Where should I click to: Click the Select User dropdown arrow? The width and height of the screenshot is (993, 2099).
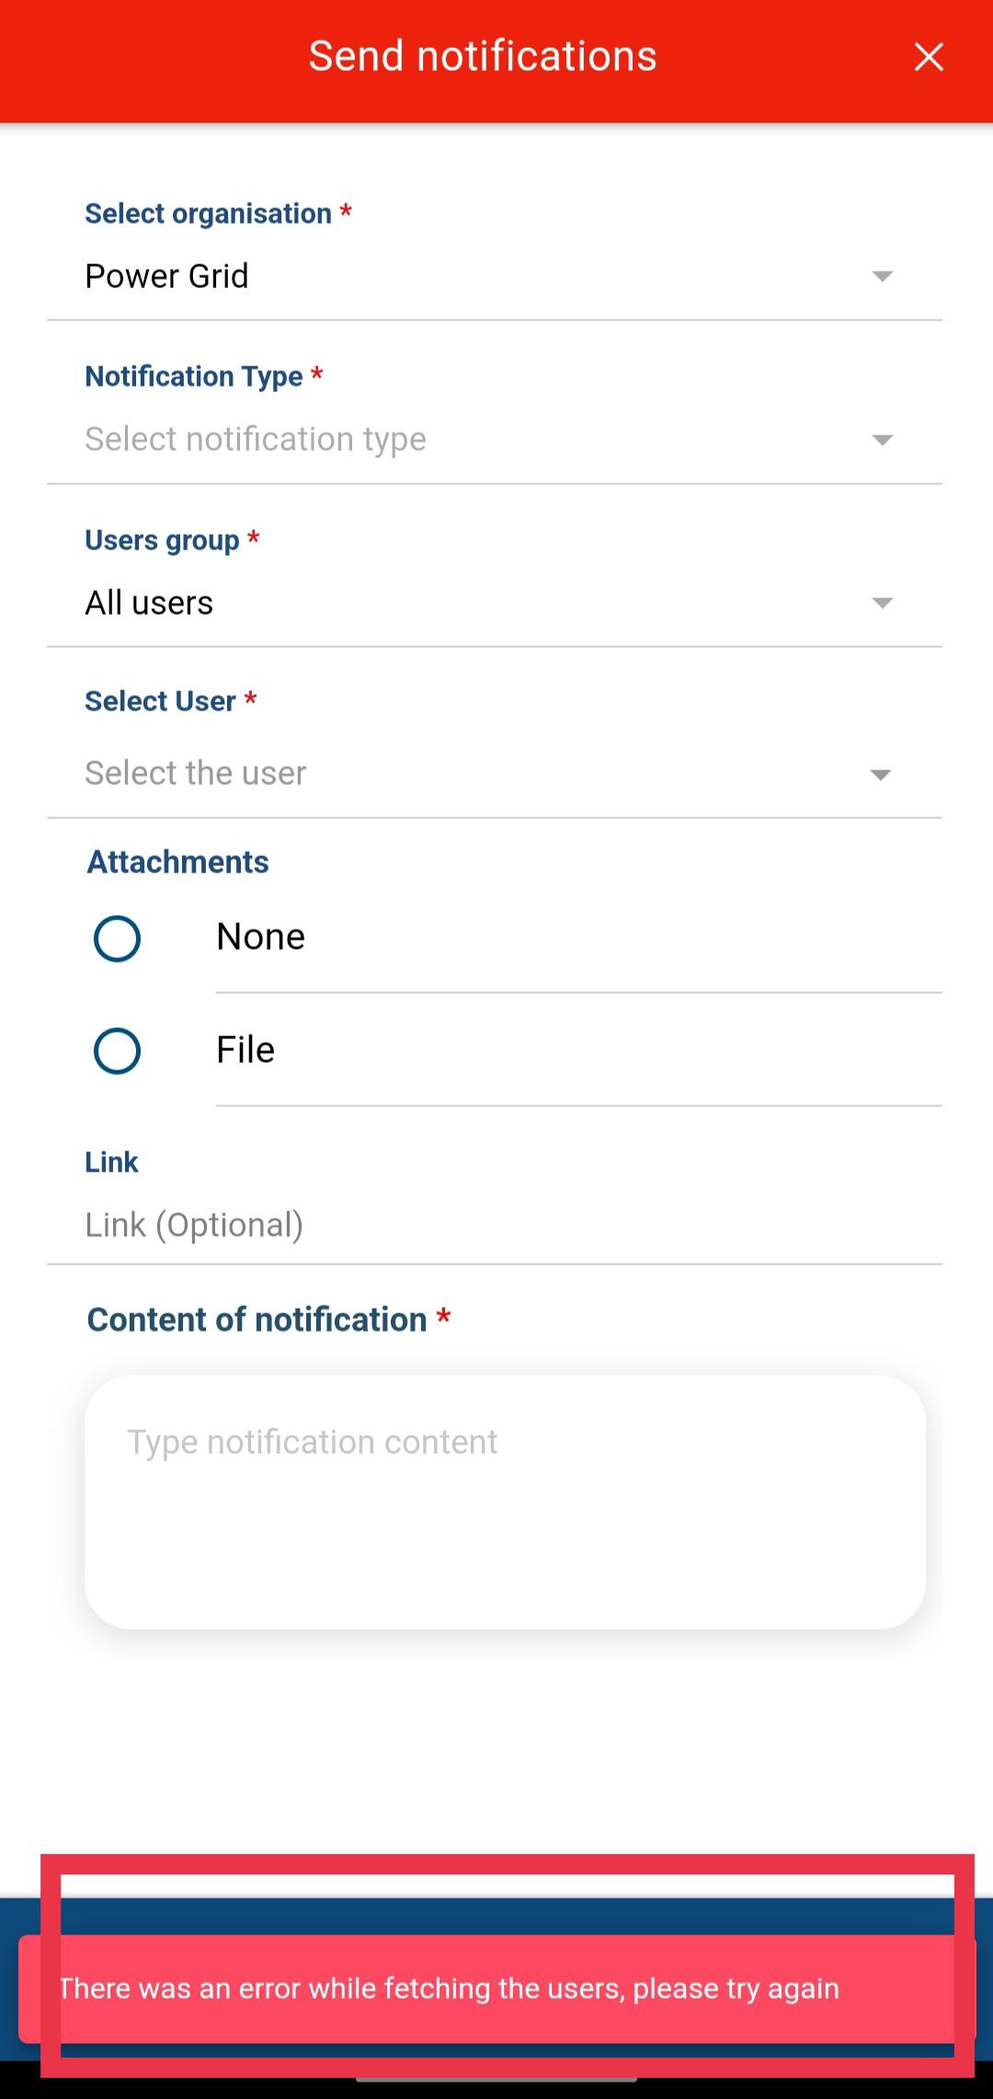coord(881,775)
